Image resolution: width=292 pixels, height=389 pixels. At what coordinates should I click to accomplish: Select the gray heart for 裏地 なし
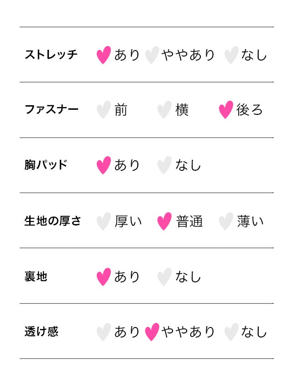point(164,277)
